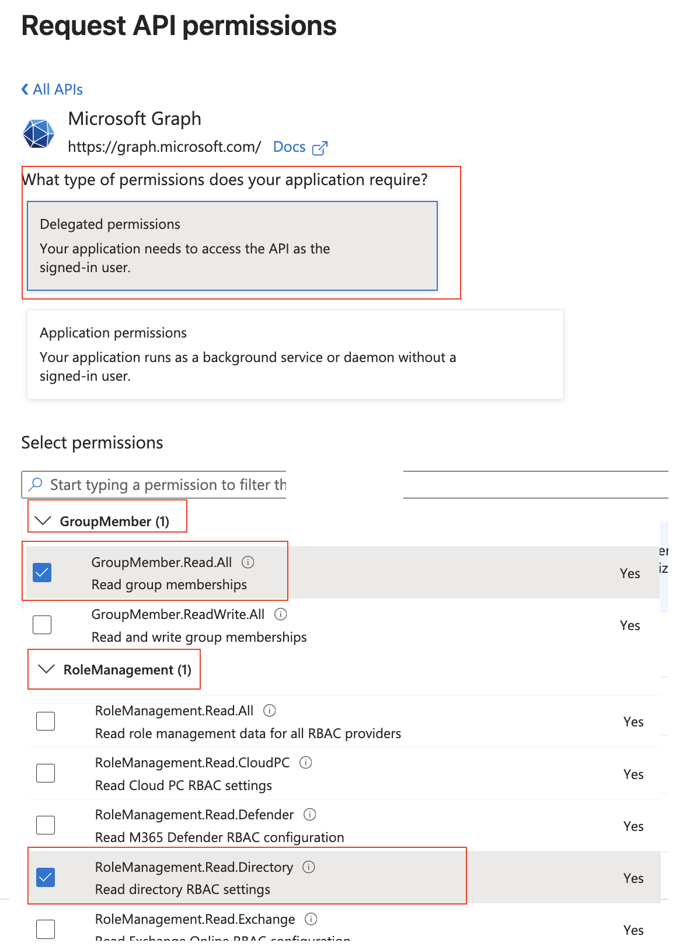Open info tooltip for RoleManagement.Read.Directory
The image size is (690, 946).
pyautogui.click(x=309, y=867)
